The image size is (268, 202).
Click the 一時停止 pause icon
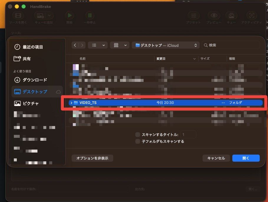tap(90, 16)
